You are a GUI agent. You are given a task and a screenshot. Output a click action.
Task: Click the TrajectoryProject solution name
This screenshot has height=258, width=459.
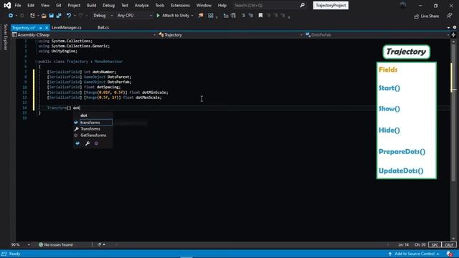click(331, 5)
